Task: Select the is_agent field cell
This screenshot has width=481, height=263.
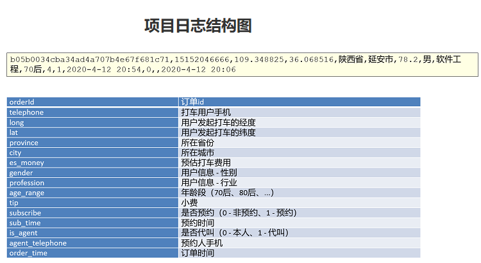Action: point(92,233)
